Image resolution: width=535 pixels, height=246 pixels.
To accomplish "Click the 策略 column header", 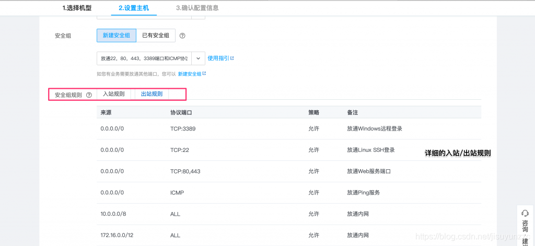I will (x=314, y=112).
